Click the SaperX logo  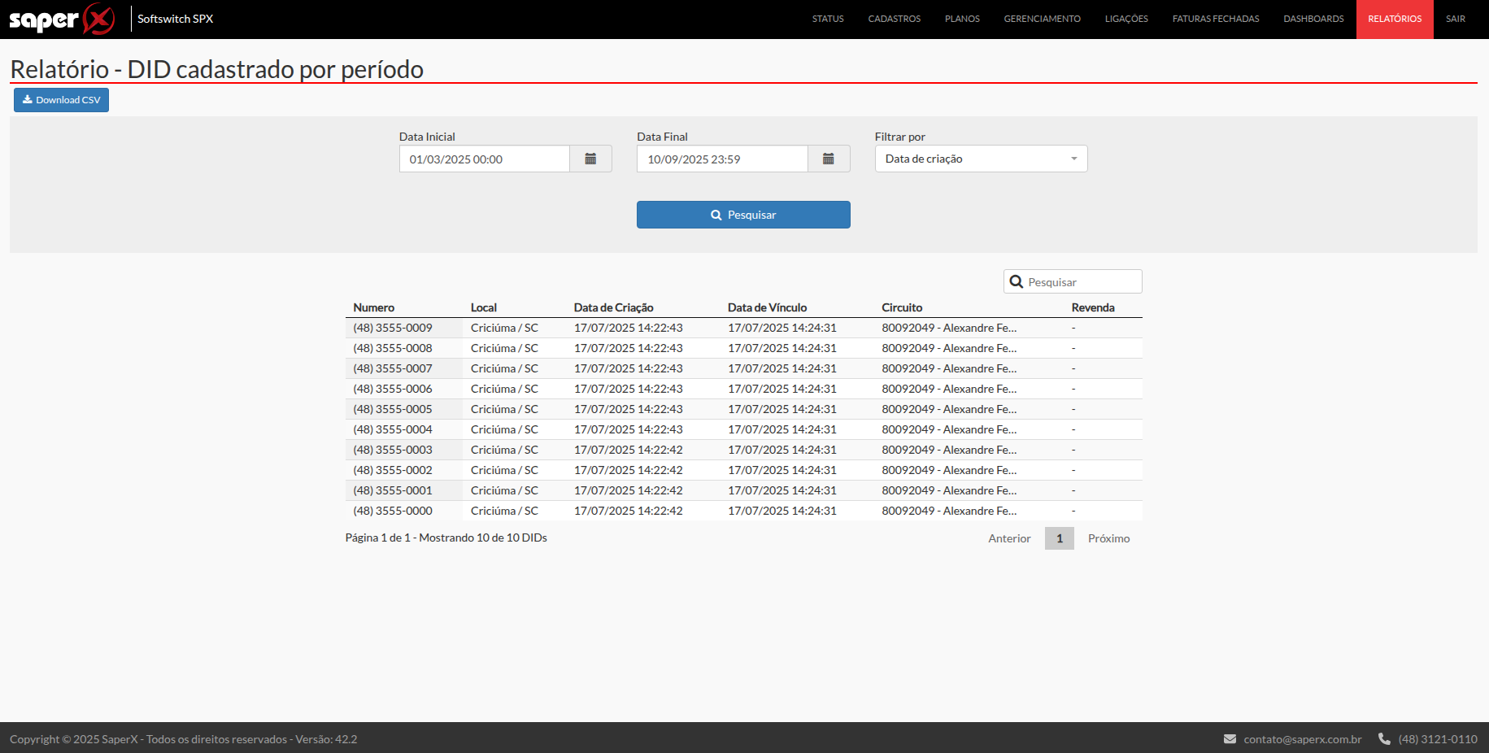(x=62, y=19)
